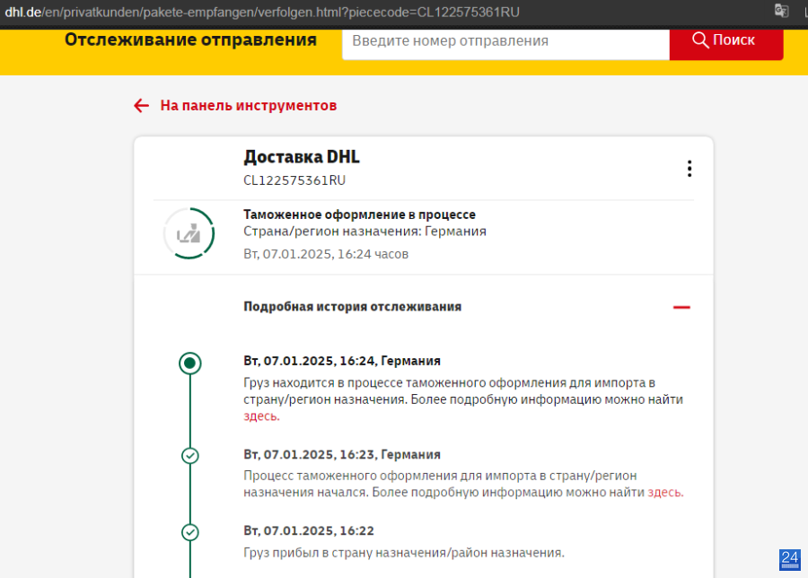The width and height of the screenshot is (808, 578).
Task: Click the checkmark marker for 16:23 Германия
Action: pyautogui.click(x=190, y=456)
